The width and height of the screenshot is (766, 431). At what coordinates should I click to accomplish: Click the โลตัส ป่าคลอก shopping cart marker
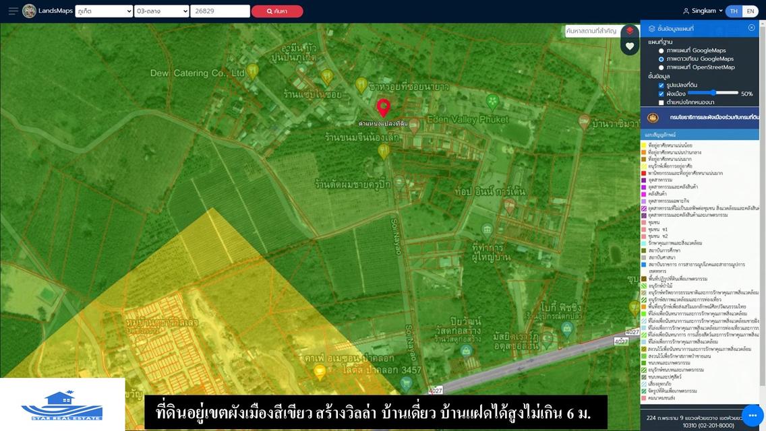[405, 383]
